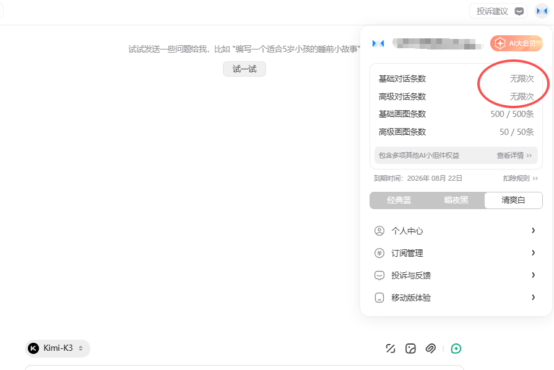
Task: Click the image generation icon above input
Action: pos(410,348)
